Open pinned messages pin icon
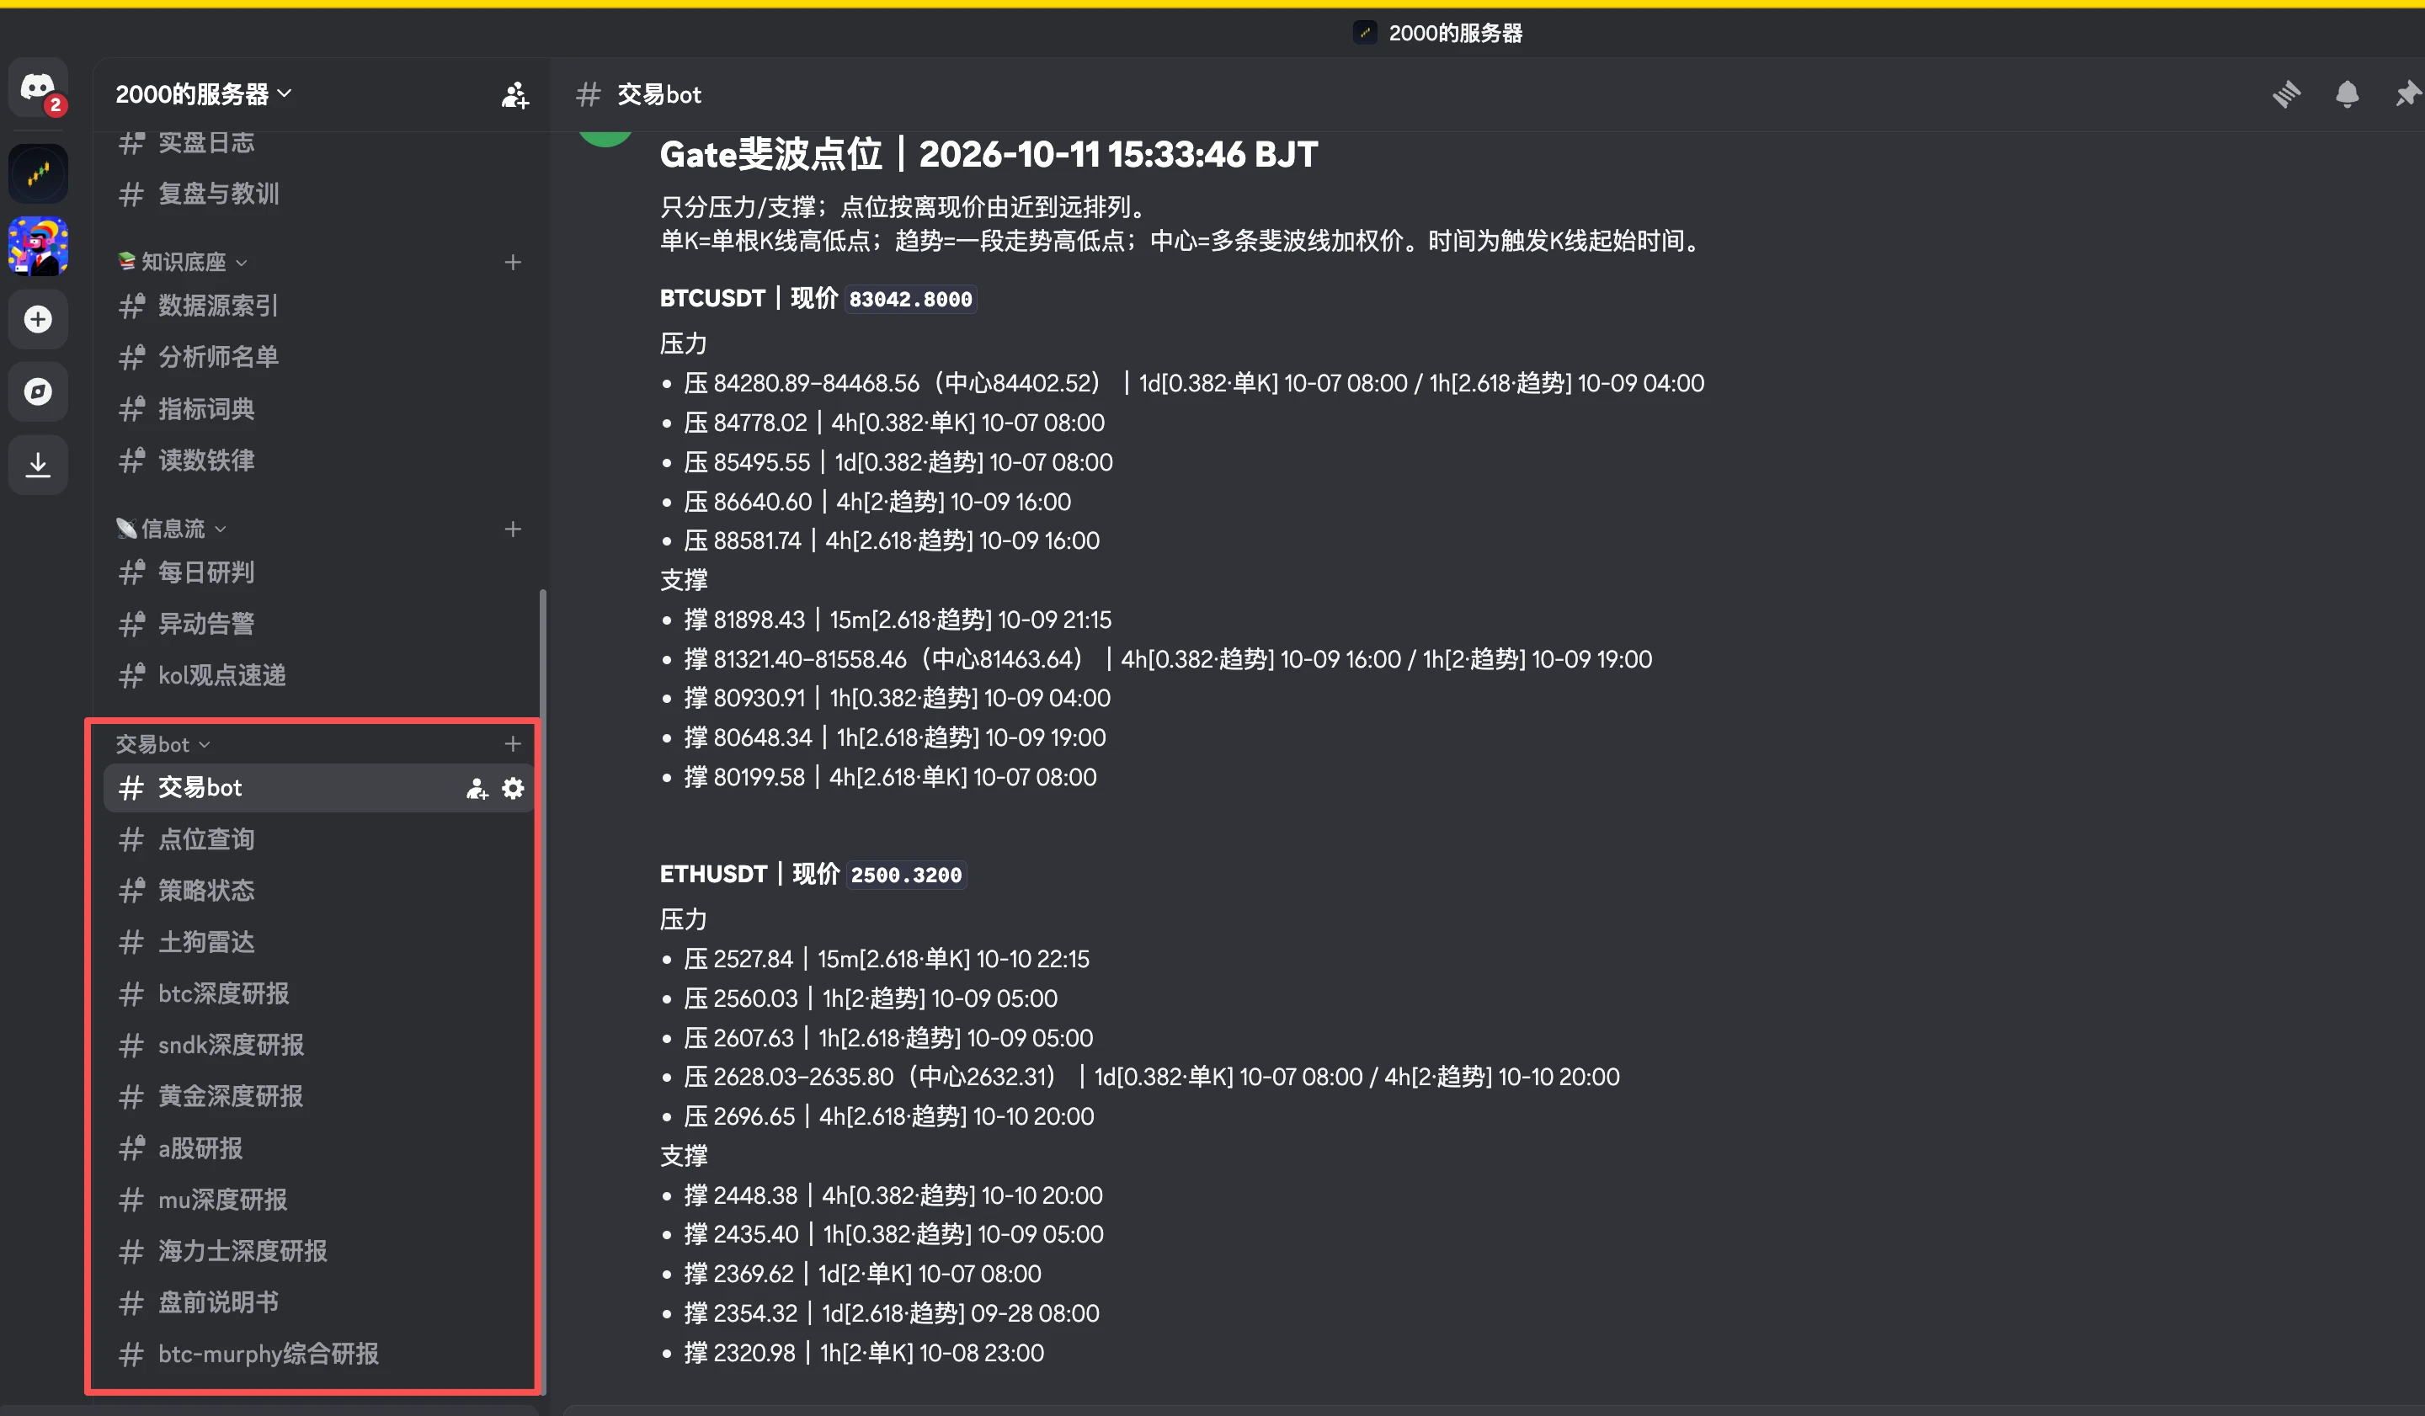The image size is (2425, 1416). tap(2406, 94)
